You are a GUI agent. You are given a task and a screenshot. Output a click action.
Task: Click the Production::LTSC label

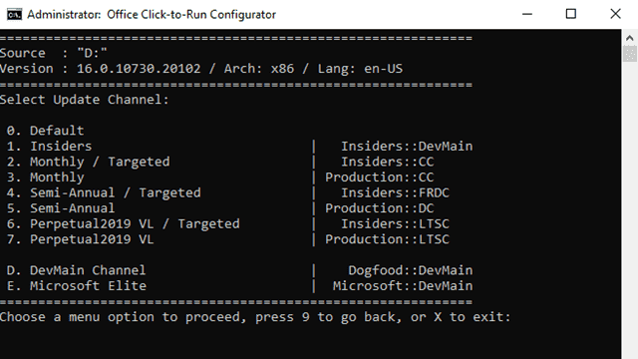point(387,239)
